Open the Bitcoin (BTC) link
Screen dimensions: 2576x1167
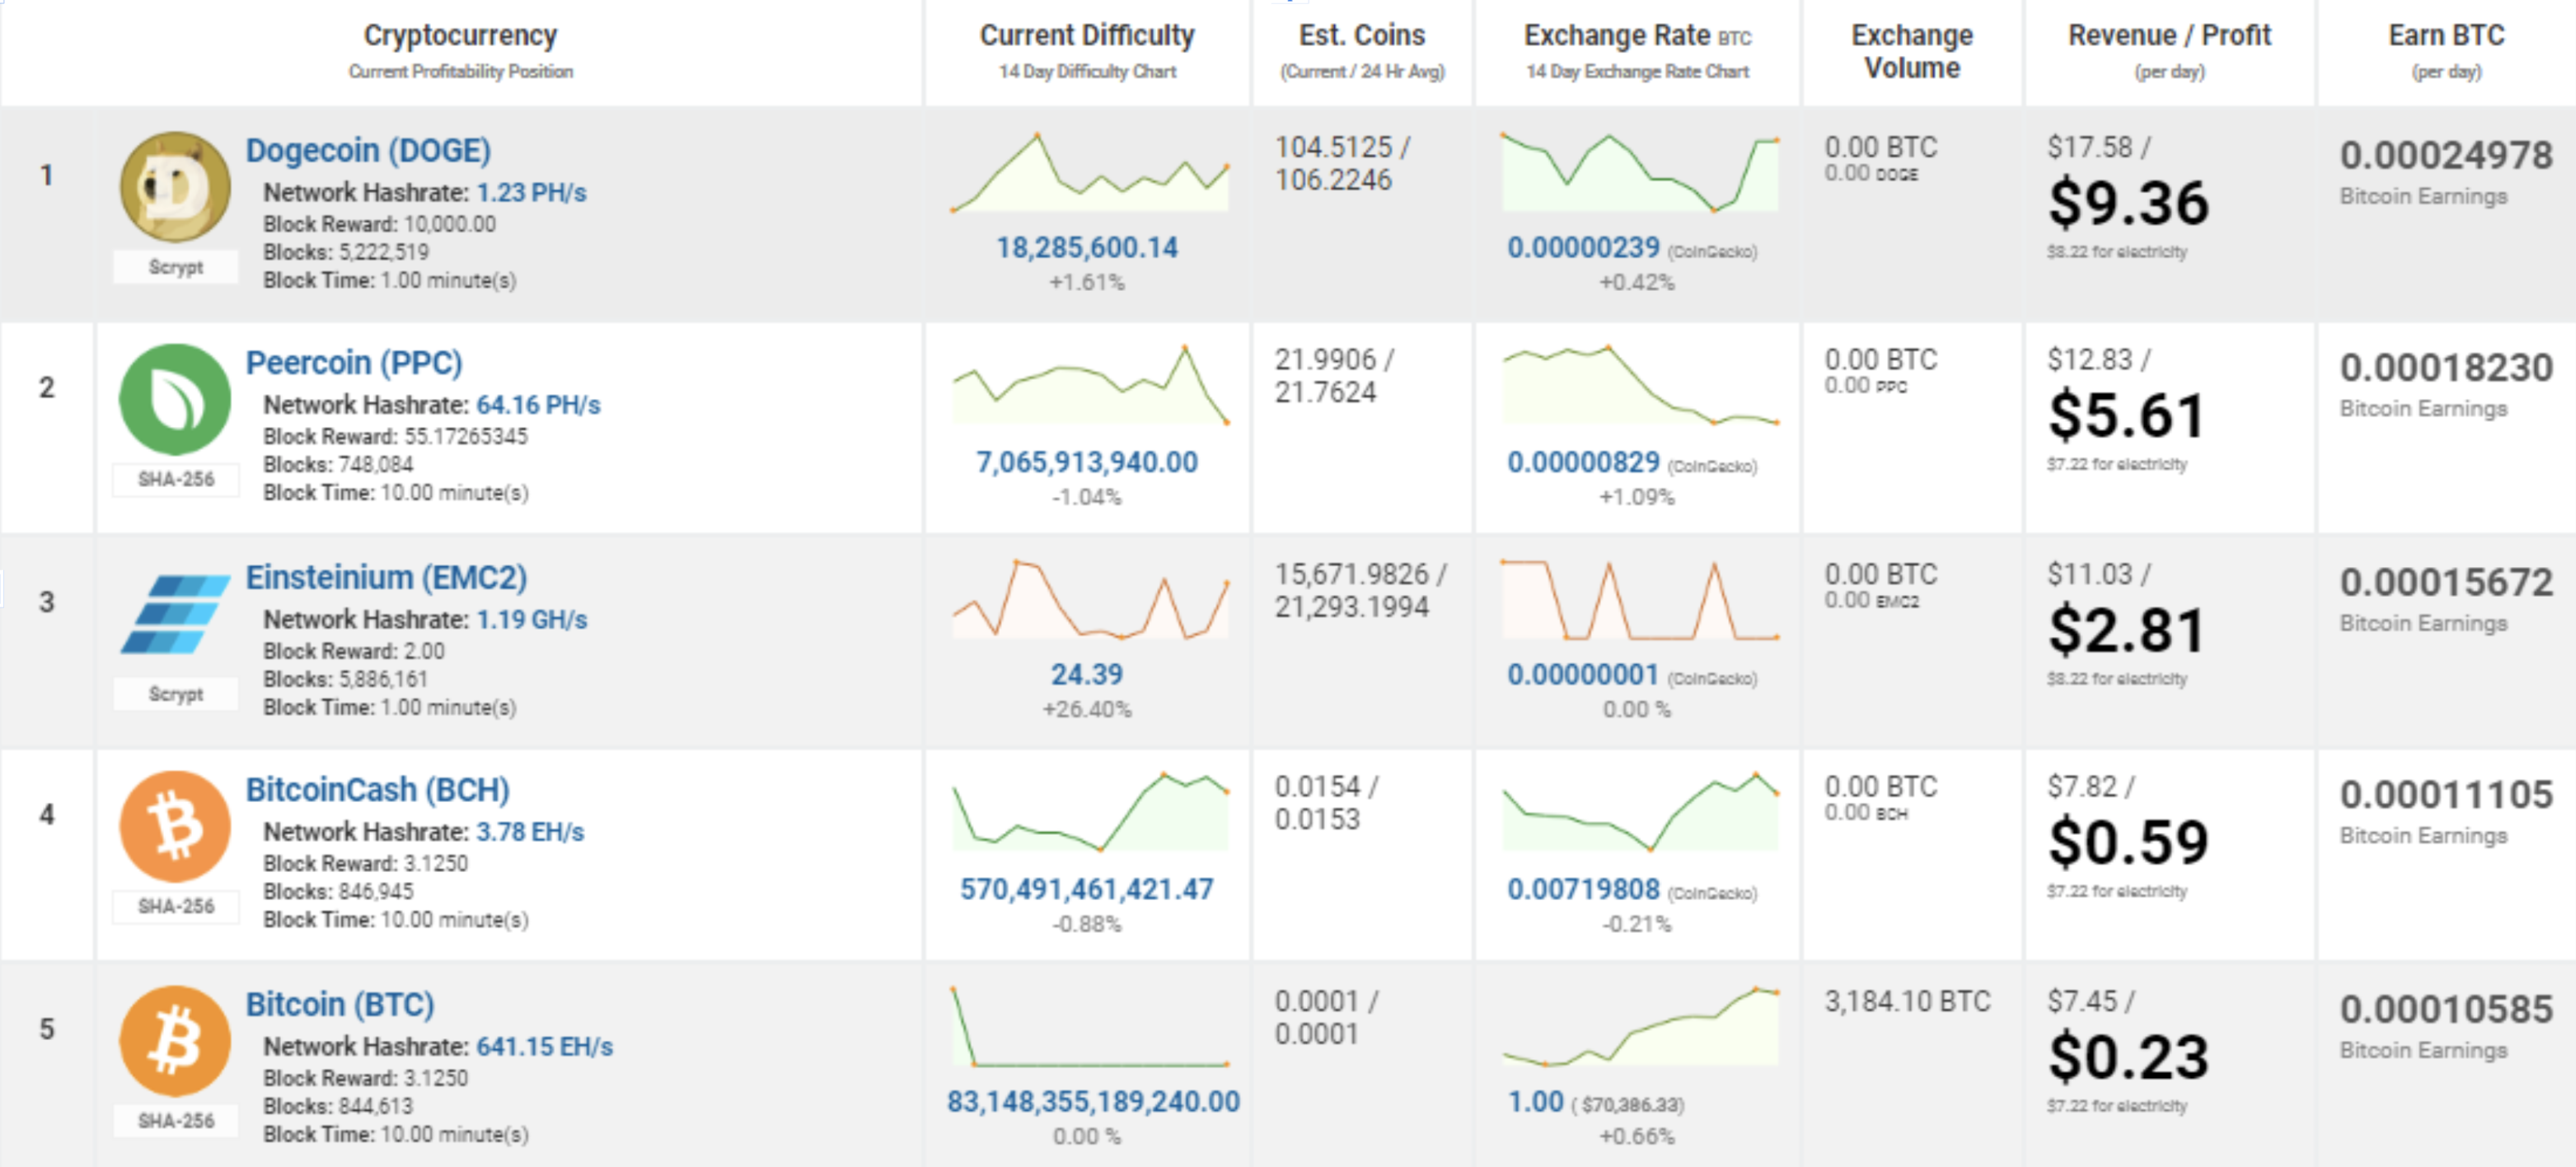click(x=340, y=1004)
